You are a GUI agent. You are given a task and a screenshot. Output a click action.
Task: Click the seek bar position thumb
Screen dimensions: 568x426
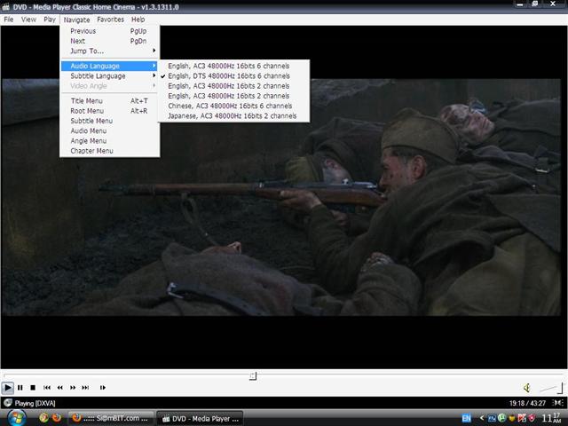coord(253,376)
